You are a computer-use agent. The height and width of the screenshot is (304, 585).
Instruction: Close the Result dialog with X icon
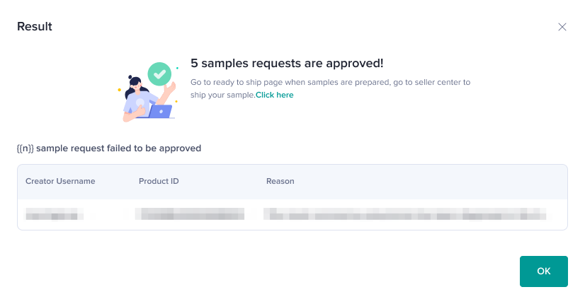pyautogui.click(x=562, y=27)
